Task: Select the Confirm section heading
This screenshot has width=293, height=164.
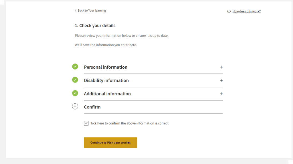Action: (92, 107)
